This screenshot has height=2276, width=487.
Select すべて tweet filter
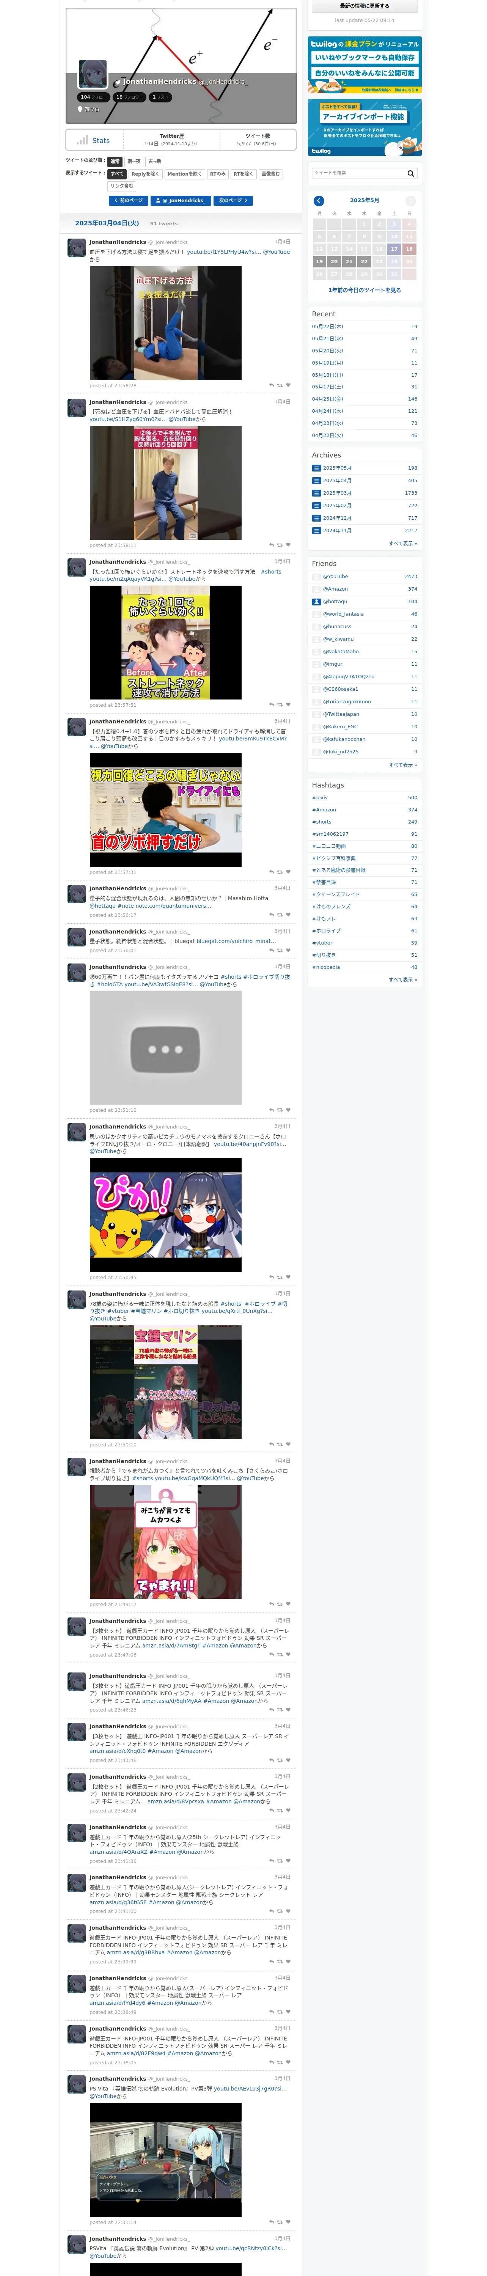pos(118,174)
